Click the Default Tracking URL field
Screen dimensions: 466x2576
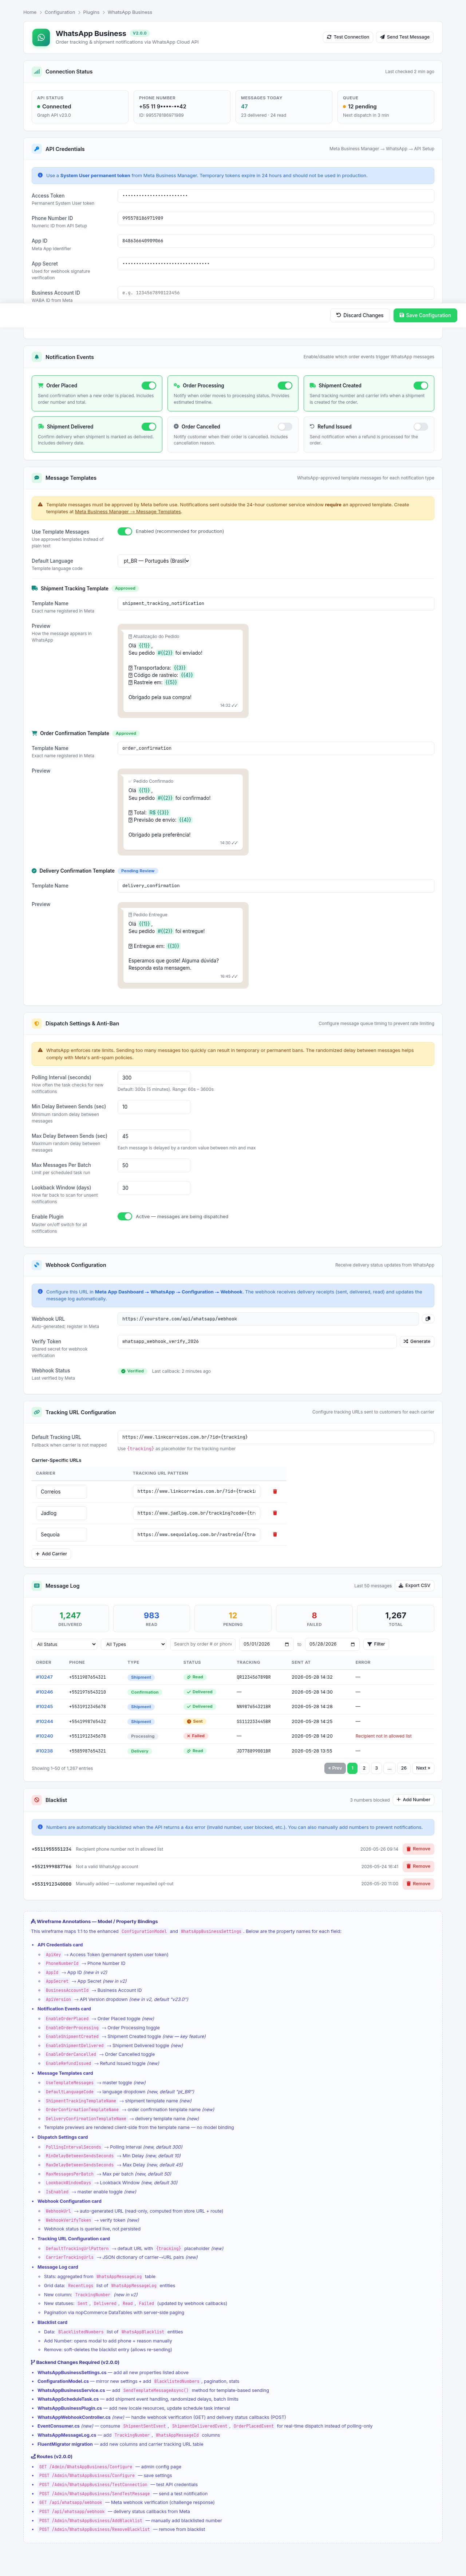click(276, 1437)
